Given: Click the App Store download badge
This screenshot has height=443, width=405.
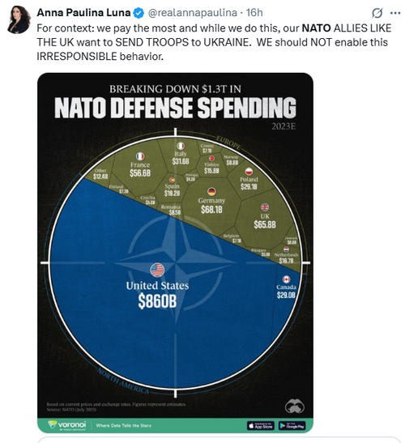Looking at the screenshot, I should (261, 425).
